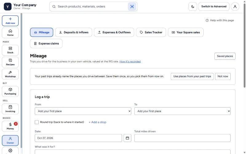
Task: Switch to Deposits & Inflows tab
Action: 73,32
